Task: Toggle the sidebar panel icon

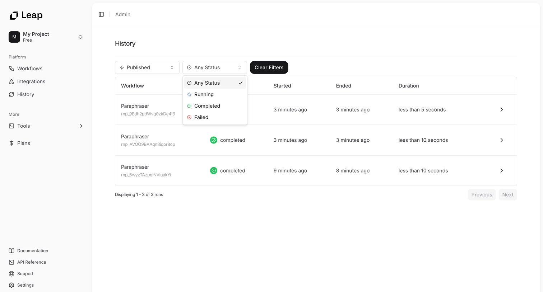Action: point(101,14)
